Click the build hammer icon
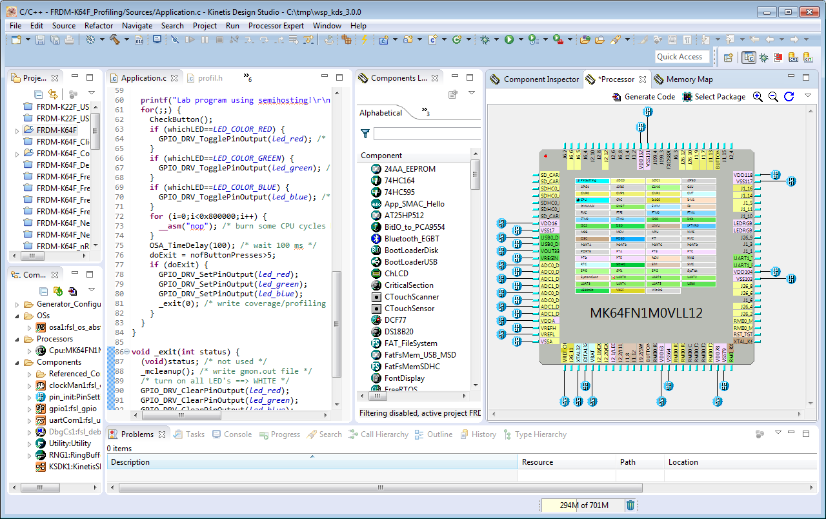The height and width of the screenshot is (519, 826). coord(115,40)
